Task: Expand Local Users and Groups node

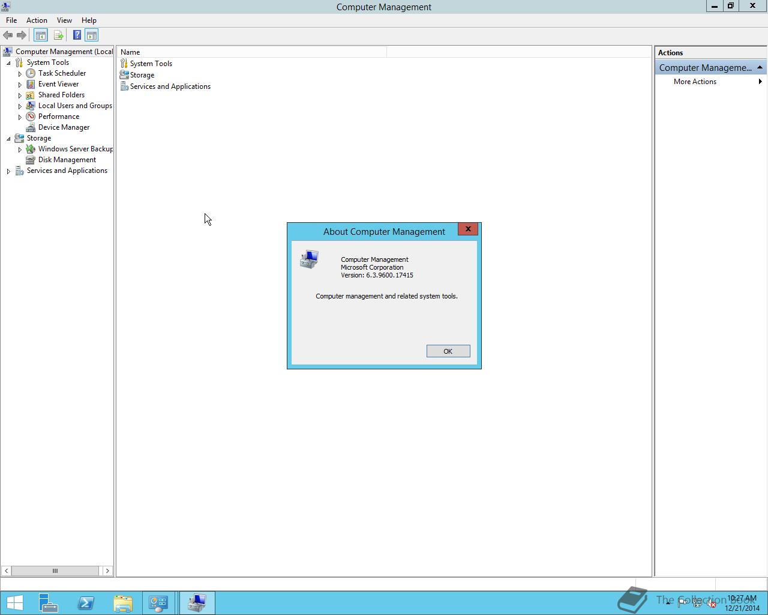Action: pyautogui.click(x=20, y=106)
